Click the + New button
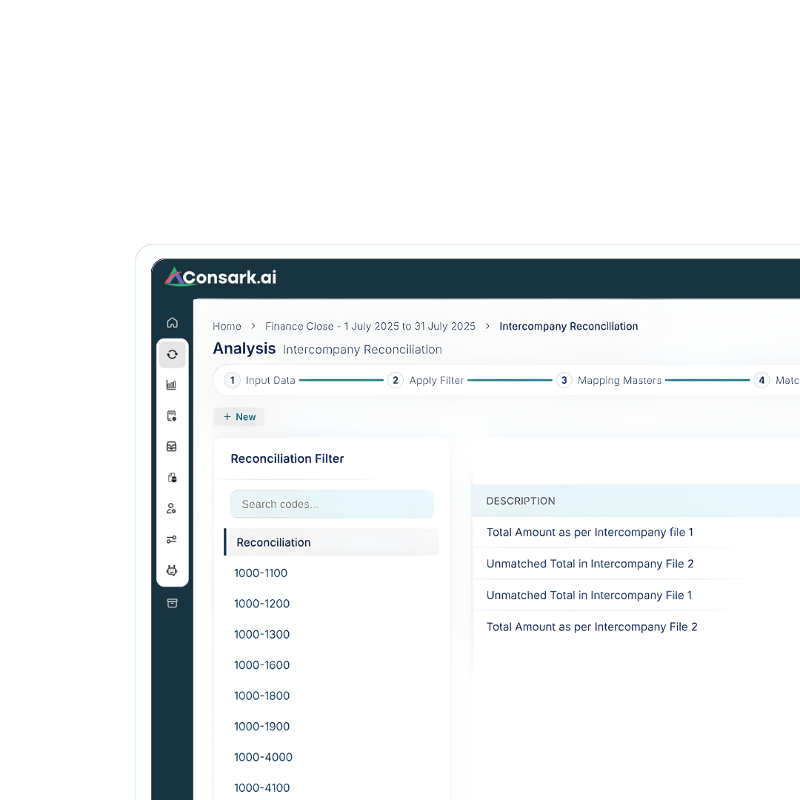 239,417
